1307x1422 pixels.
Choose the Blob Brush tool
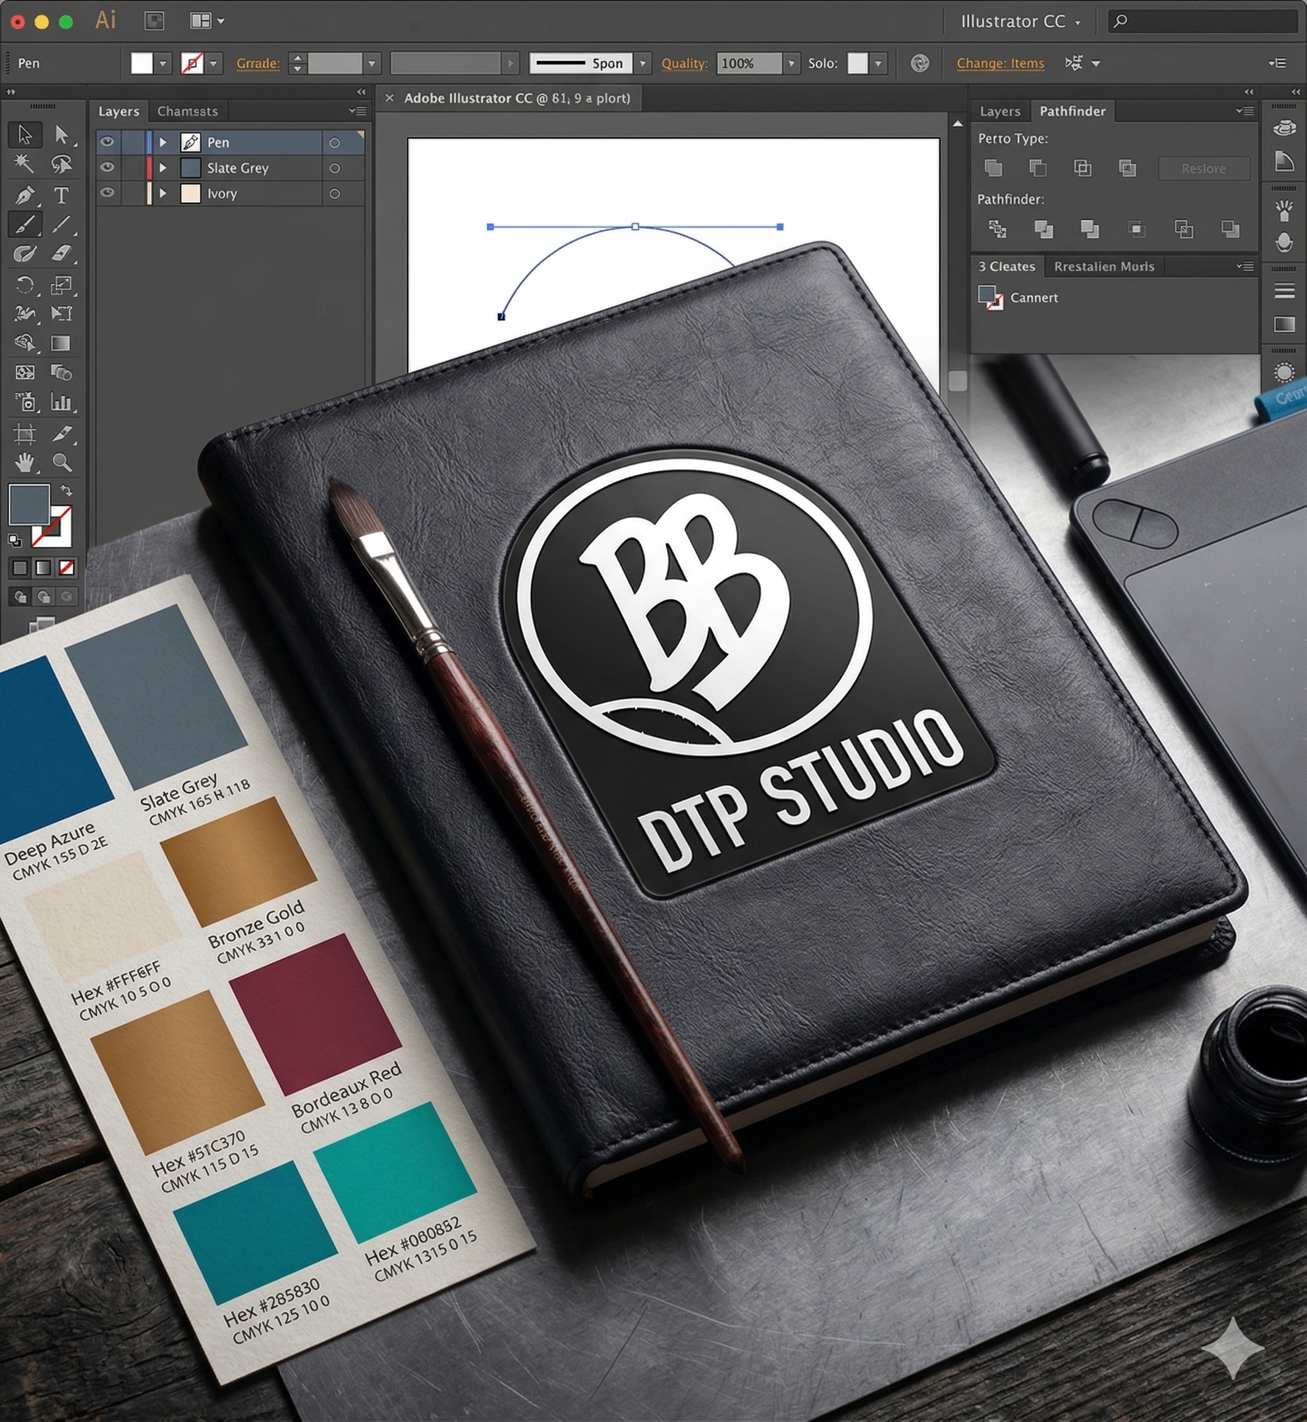(25, 254)
